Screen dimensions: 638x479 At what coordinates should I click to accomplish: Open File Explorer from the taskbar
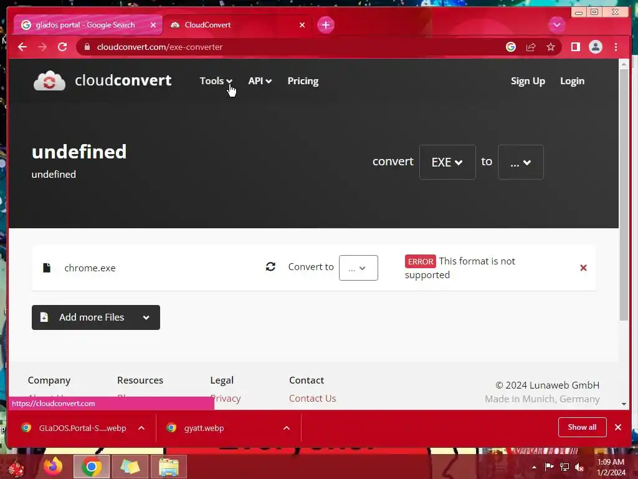click(168, 467)
